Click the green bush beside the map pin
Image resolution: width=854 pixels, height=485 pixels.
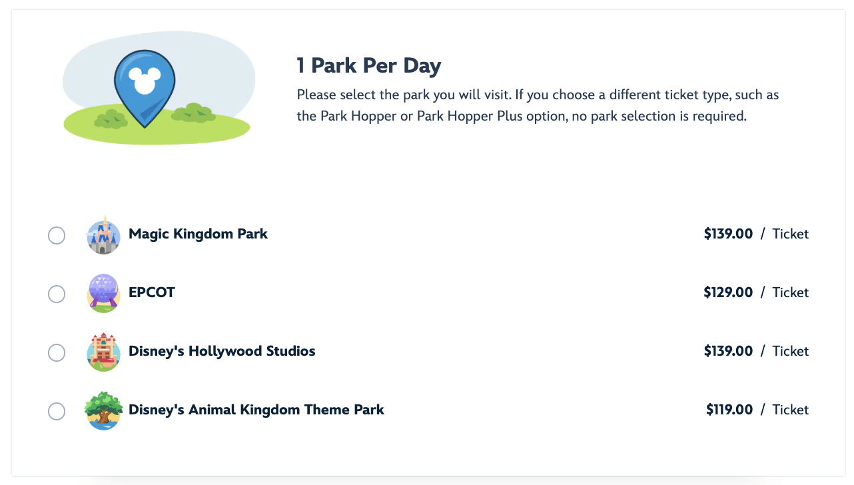[193, 113]
